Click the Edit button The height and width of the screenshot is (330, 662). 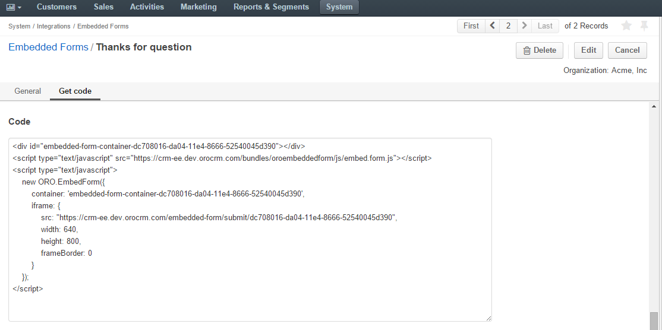(588, 50)
